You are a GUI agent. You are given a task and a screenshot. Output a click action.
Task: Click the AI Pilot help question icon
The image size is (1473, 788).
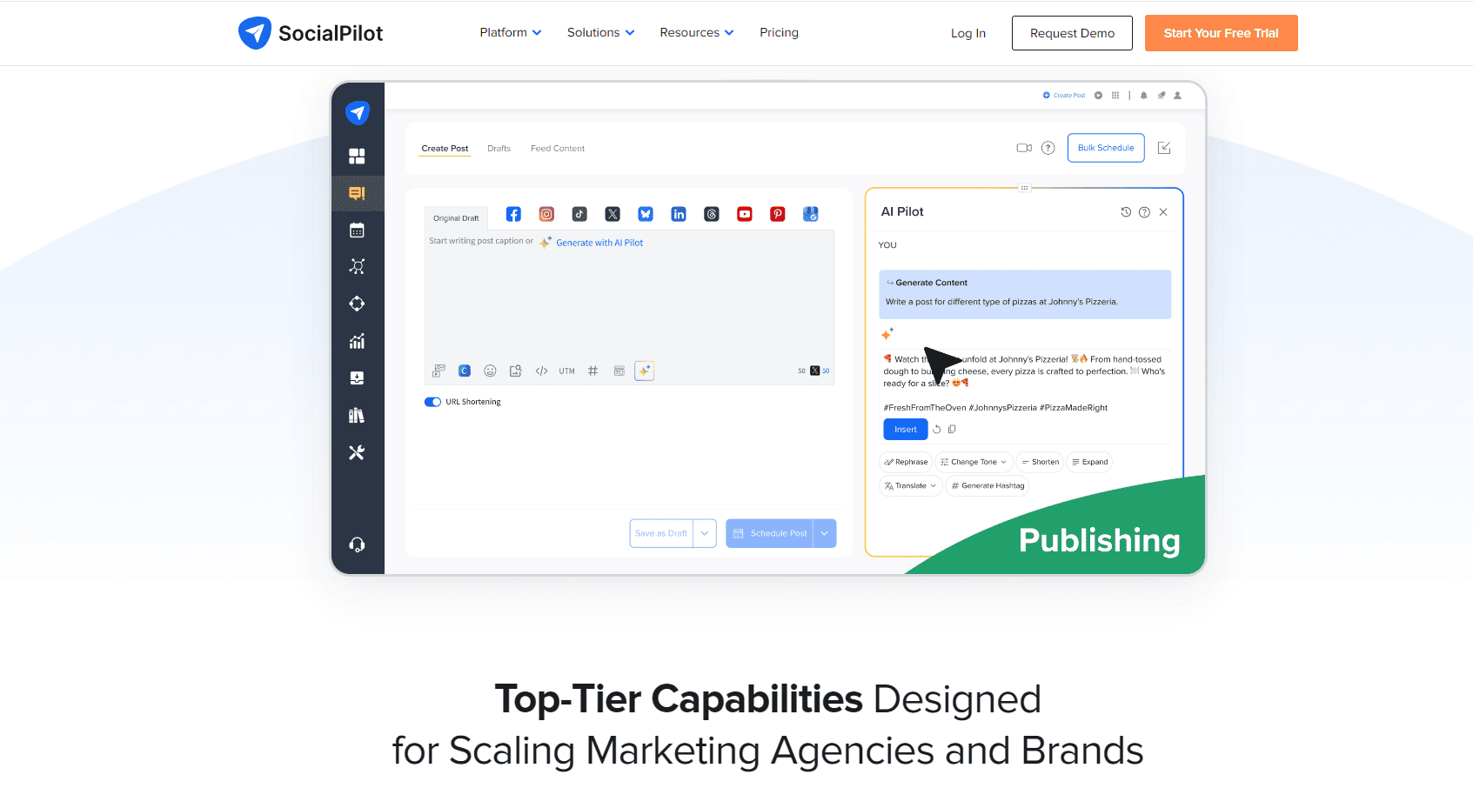(1144, 212)
